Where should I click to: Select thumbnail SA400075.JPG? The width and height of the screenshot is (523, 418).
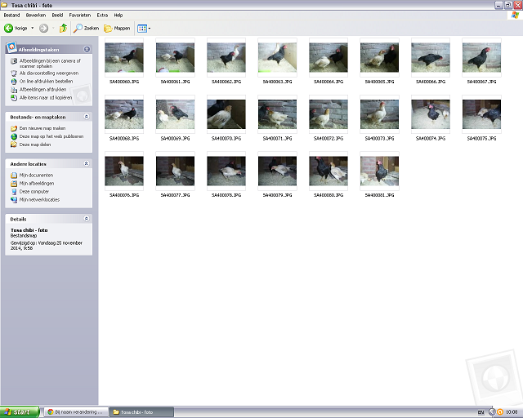[x=481, y=114]
